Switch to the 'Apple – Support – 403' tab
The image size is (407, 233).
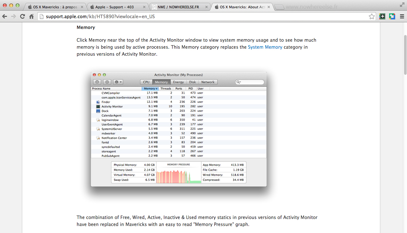[x=117, y=7]
